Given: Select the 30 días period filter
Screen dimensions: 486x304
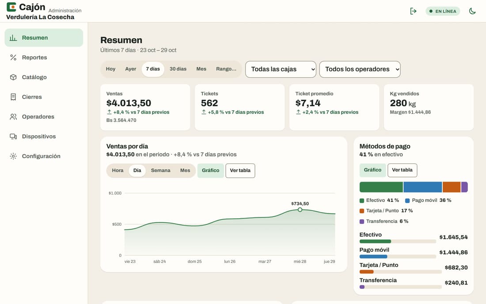Looking at the screenshot, I should click(x=178, y=69).
